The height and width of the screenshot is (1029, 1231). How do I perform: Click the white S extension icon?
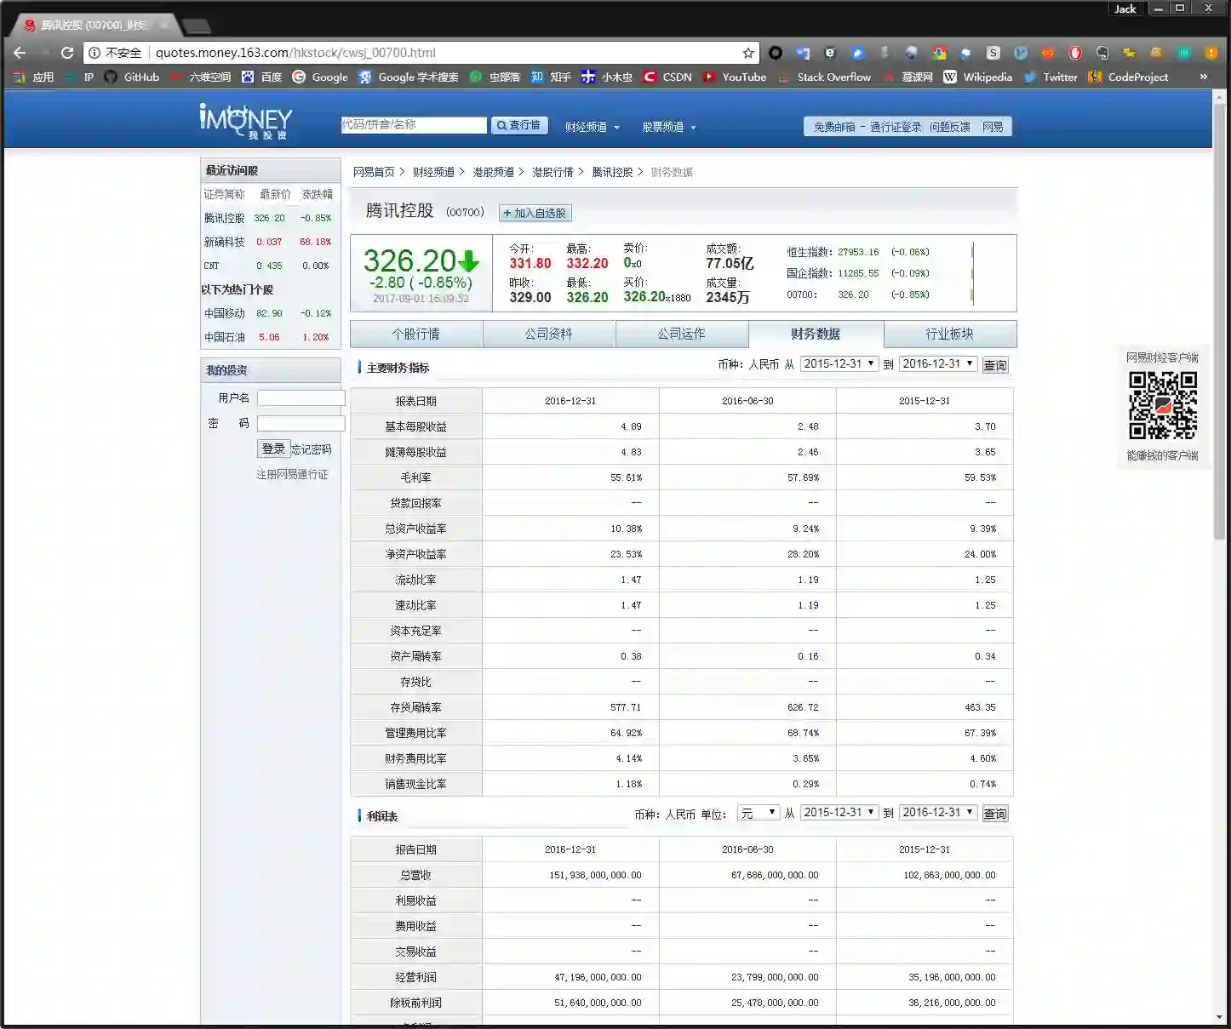[993, 53]
